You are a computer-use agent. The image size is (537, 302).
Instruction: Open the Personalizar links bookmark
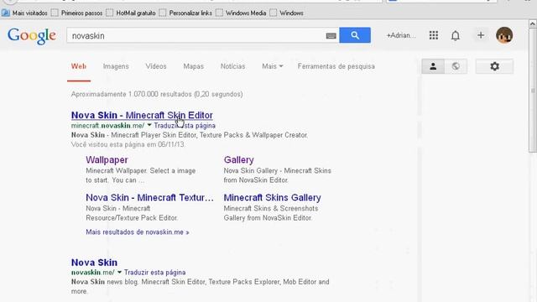coord(185,13)
